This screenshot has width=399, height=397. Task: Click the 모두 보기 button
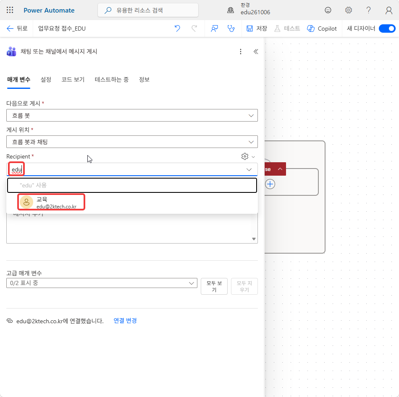coord(214,286)
